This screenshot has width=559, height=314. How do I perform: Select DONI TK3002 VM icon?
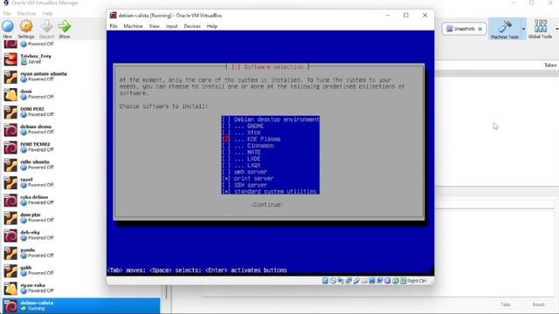(10, 147)
